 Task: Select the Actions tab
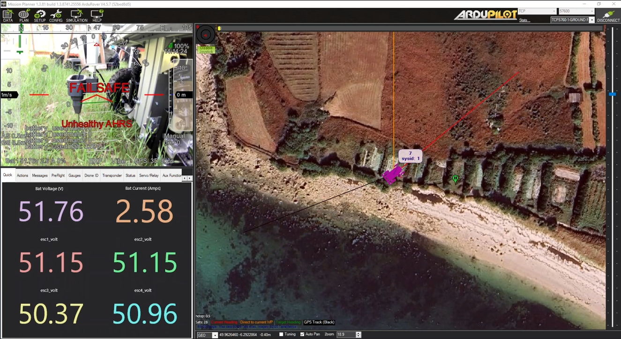click(x=22, y=176)
